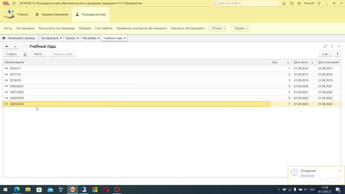Add Учебные годы to favorites star
The height and width of the screenshot is (194, 345).
tap(24, 46)
